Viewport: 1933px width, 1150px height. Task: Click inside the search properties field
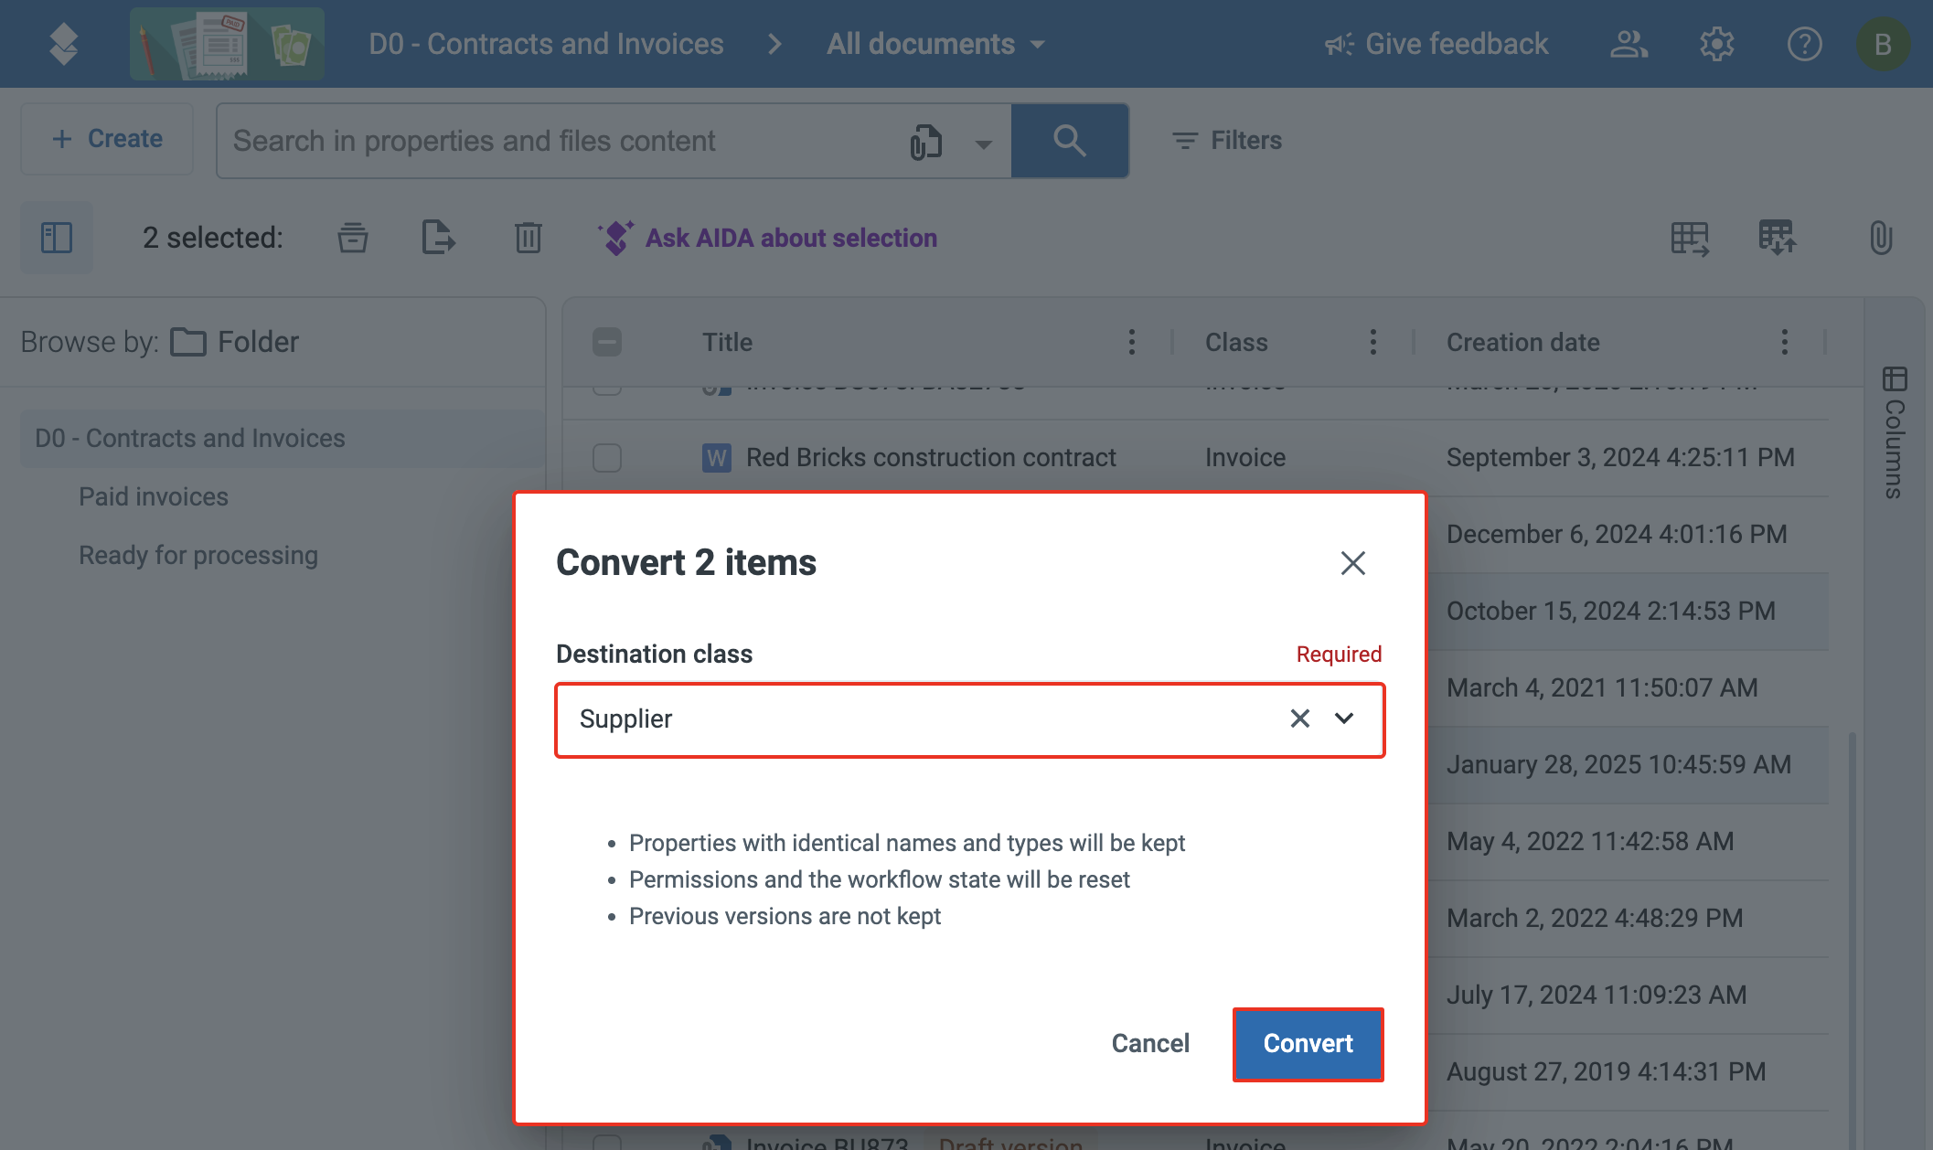(x=549, y=141)
